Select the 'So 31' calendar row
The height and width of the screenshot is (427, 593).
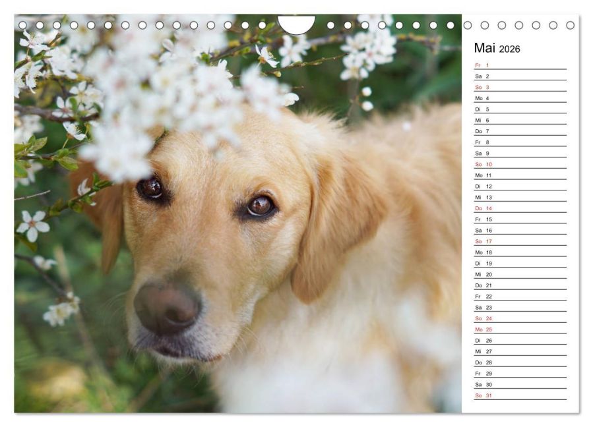click(x=520, y=395)
